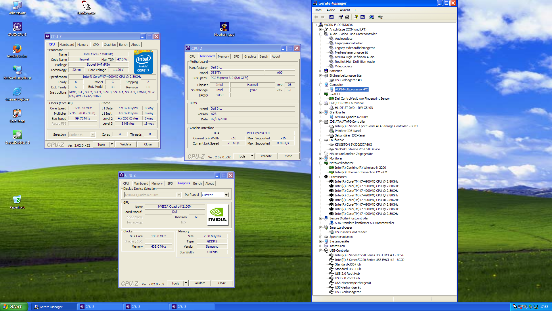552x311 pixels.
Task: Collapse the Prozessoren node
Action: pyautogui.click(x=321, y=177)
